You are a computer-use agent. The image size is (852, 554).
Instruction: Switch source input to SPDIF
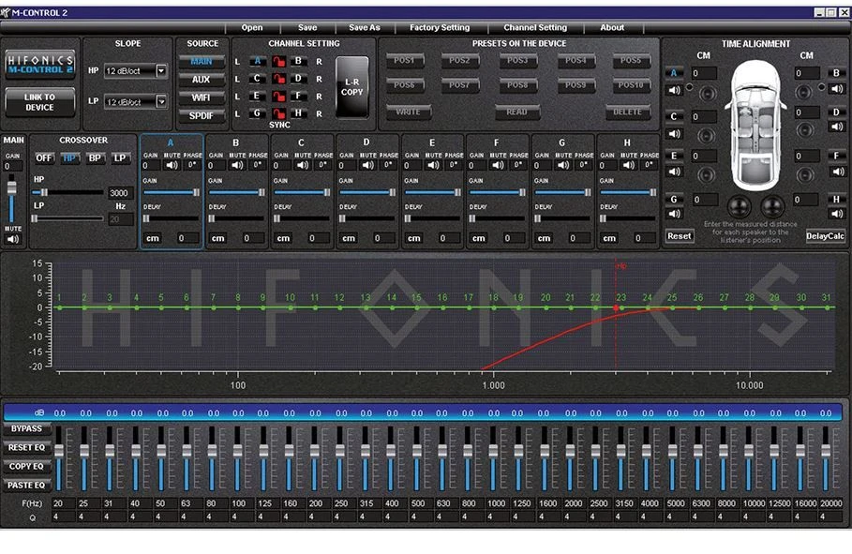(201, 114)
